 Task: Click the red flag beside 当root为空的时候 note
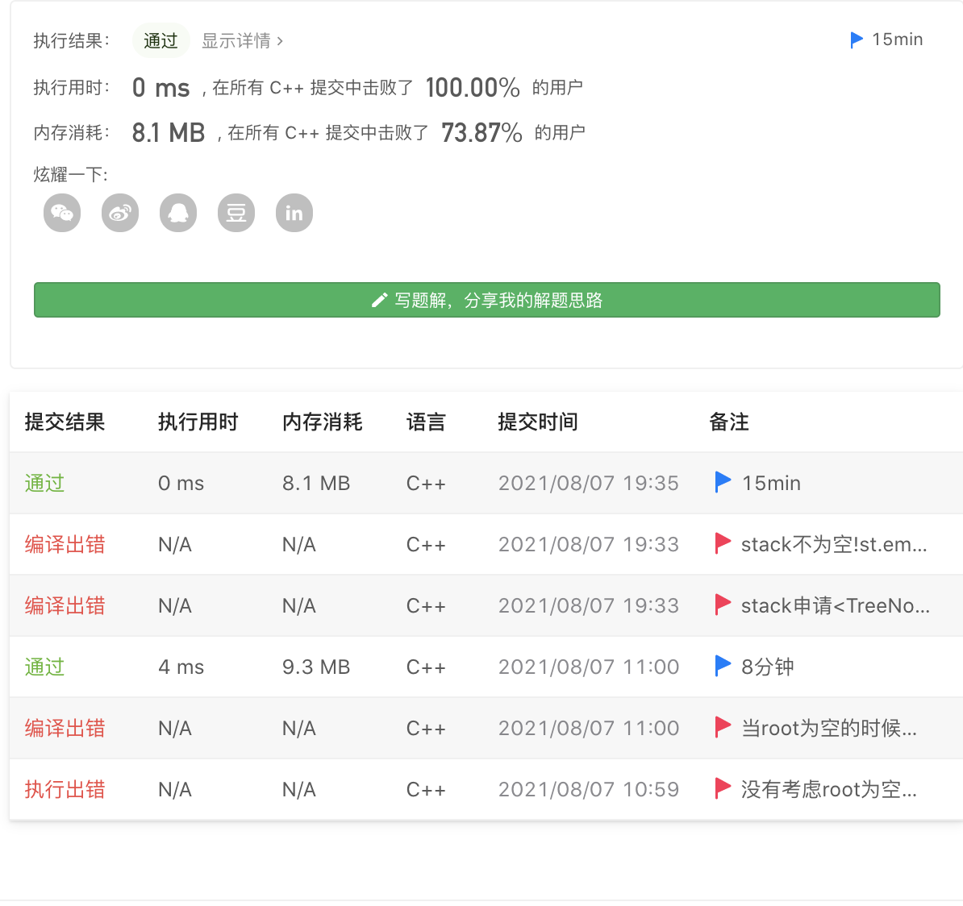click(722, 726)
